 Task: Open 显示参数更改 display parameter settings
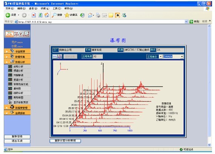(x=21, y=102)
